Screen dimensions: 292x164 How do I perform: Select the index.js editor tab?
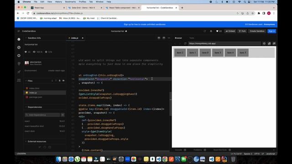click(74, 38)
